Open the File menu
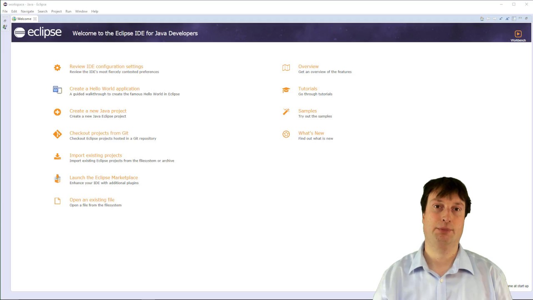Screen dimensions: 533x300 pos(5,11)
